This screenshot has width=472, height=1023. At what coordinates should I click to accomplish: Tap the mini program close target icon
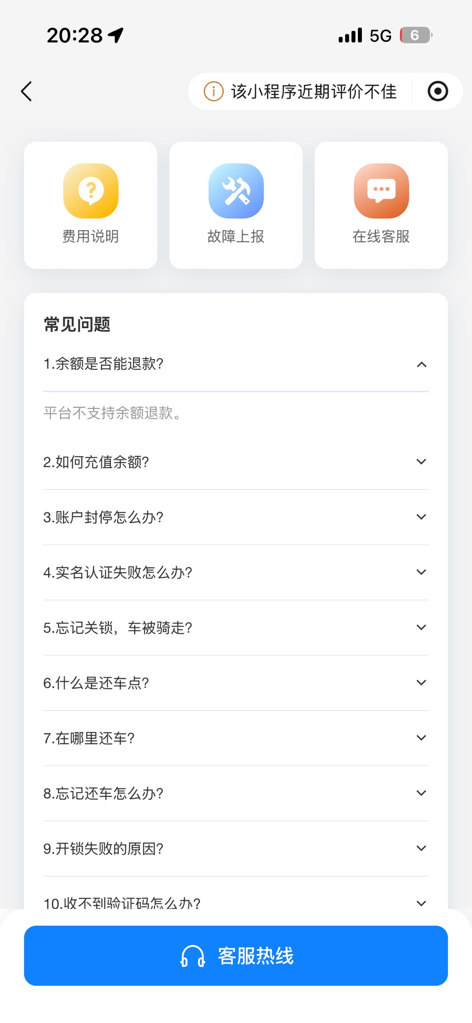[x=437, y=91]
